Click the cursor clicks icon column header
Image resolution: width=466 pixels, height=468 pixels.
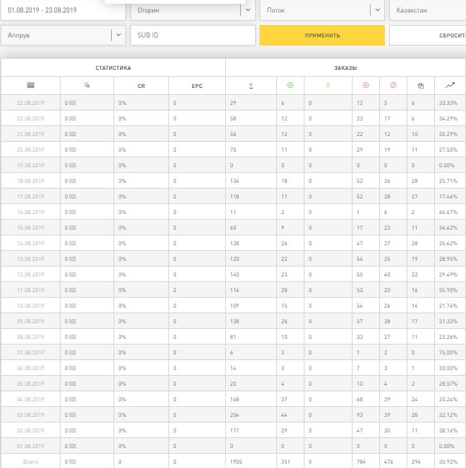click(87, 85)
